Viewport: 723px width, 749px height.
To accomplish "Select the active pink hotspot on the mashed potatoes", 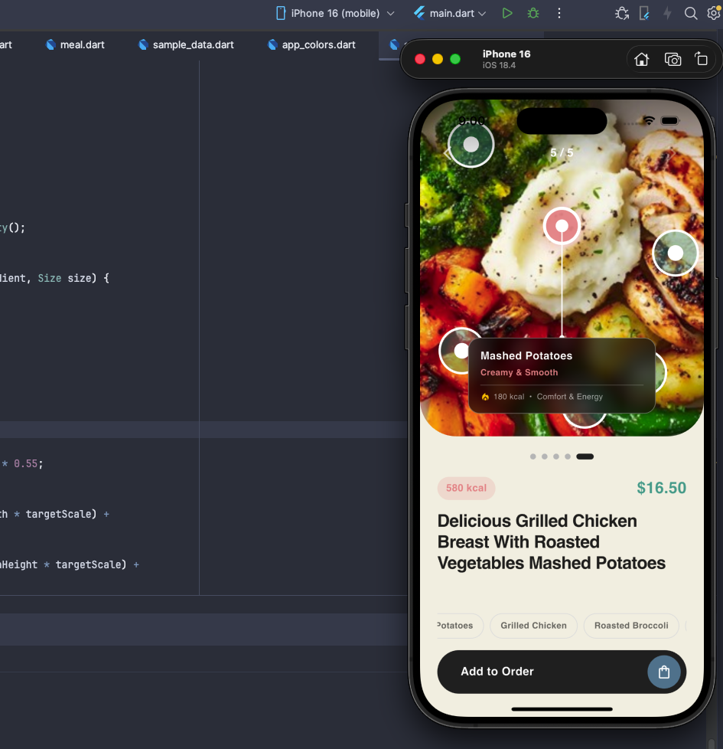I will [x=562, y=225].
